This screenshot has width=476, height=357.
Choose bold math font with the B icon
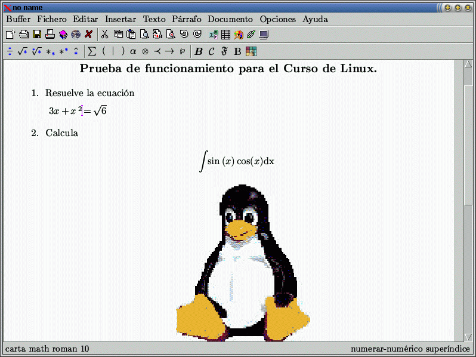click(x=199, y=52)
